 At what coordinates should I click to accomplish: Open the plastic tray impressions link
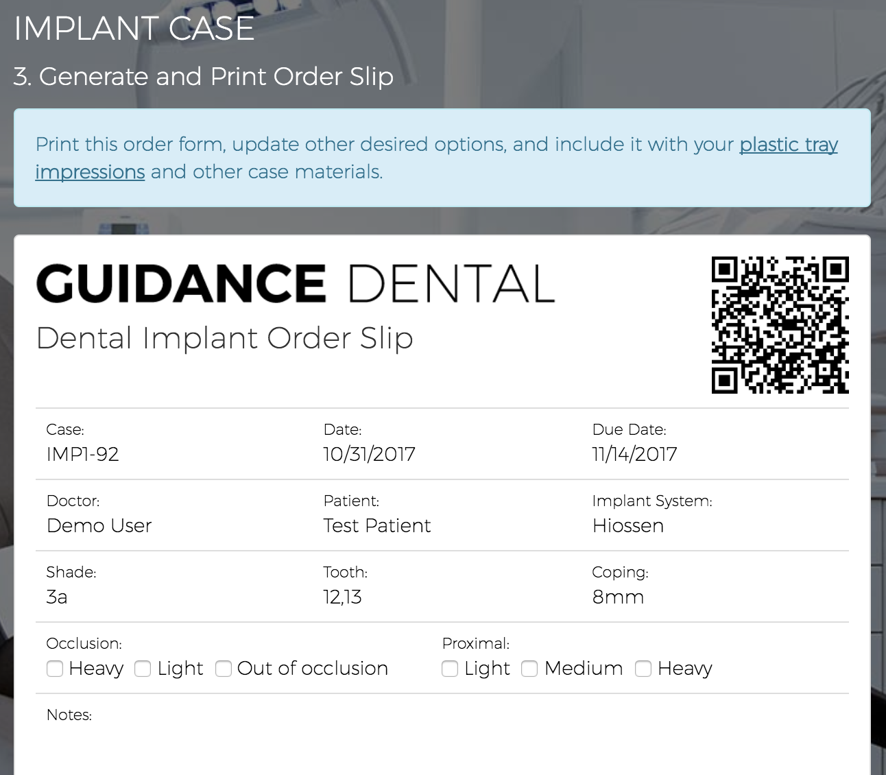[x=788, y=145]
